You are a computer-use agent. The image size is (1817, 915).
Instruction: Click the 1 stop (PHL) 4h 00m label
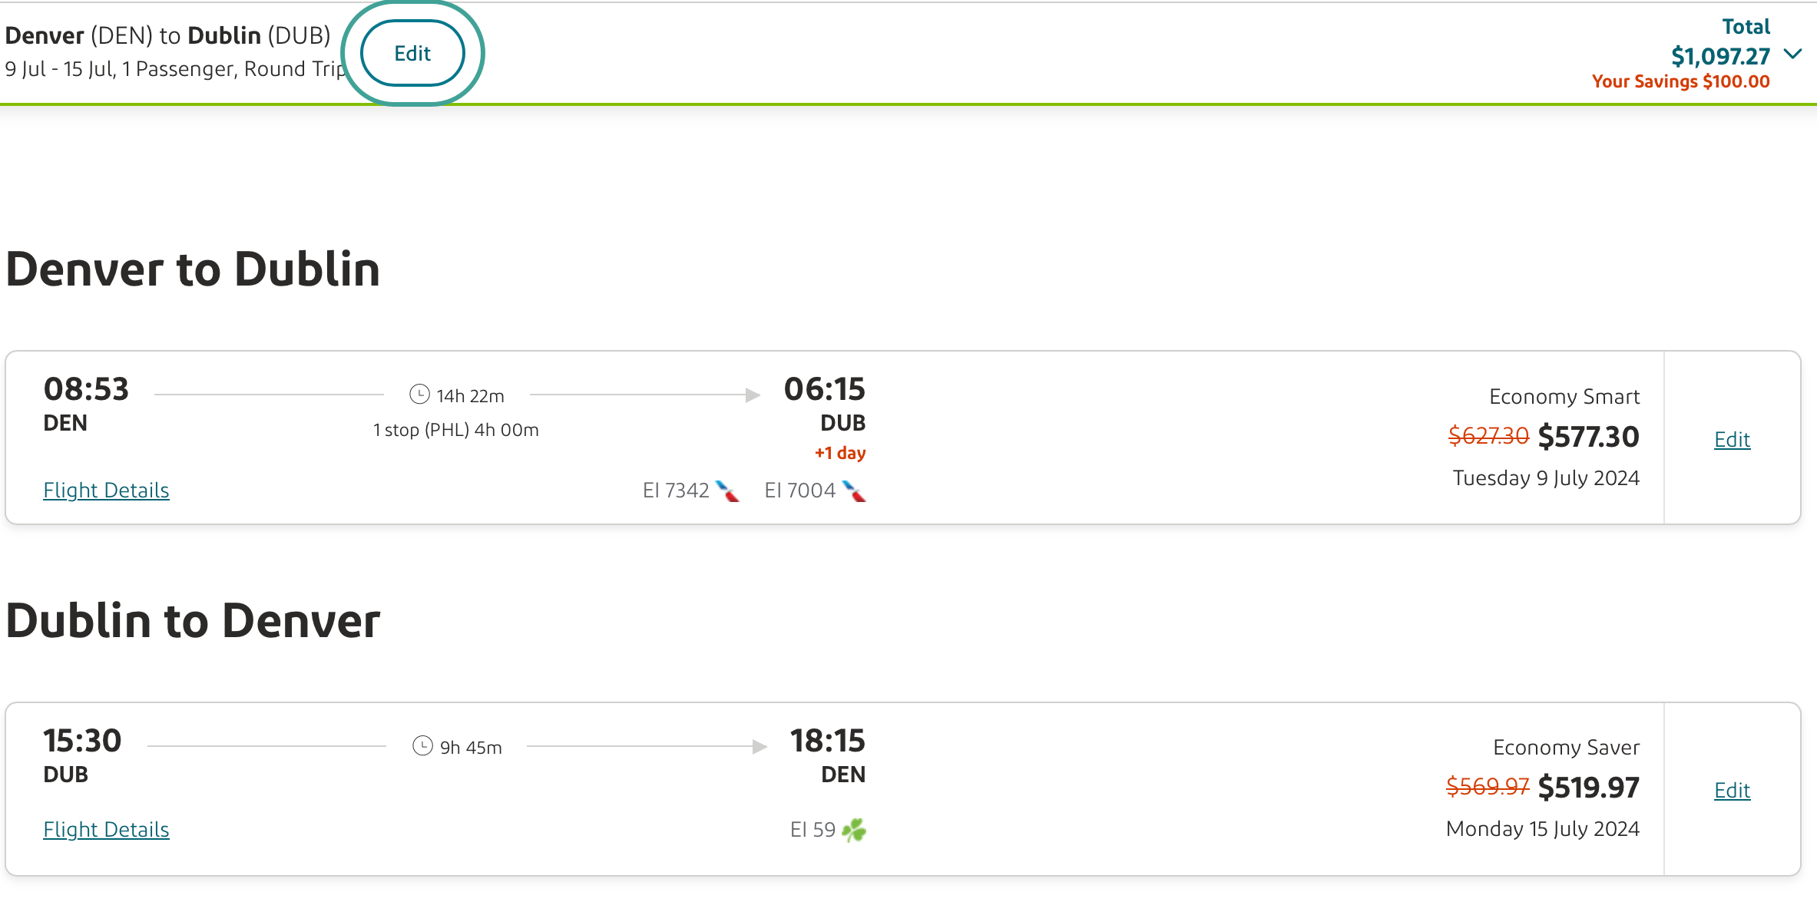(x=456, y=430)
